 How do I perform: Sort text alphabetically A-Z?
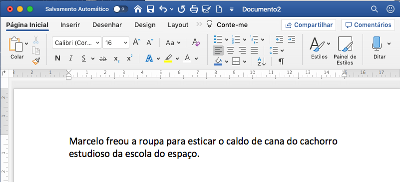(262, 61)
